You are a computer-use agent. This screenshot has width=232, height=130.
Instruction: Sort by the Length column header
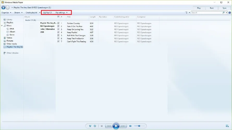tap(93, 17)
